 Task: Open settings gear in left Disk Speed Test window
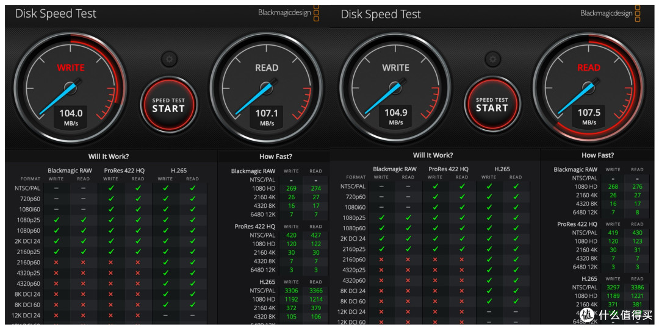pyautogui.click(x=169, y=59)
